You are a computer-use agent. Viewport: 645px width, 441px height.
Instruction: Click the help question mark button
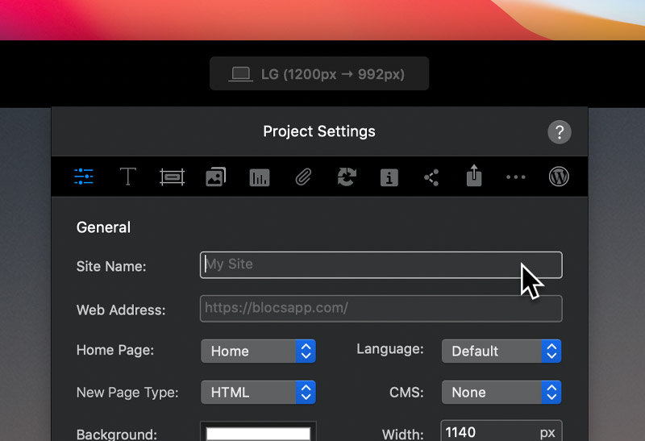(x=559, y=132)
